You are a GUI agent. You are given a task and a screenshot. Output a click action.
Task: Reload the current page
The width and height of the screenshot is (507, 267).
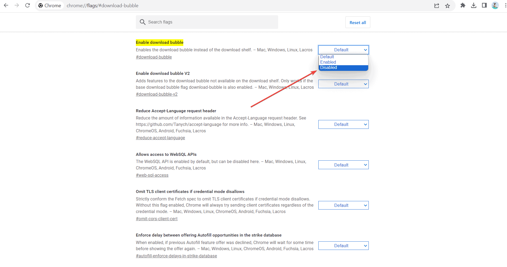pyautogui.click(x=27, y=5)
